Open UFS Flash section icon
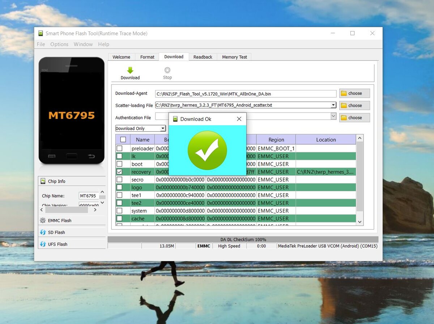This screenshot has height=324, width=434. tap(43, 244)
